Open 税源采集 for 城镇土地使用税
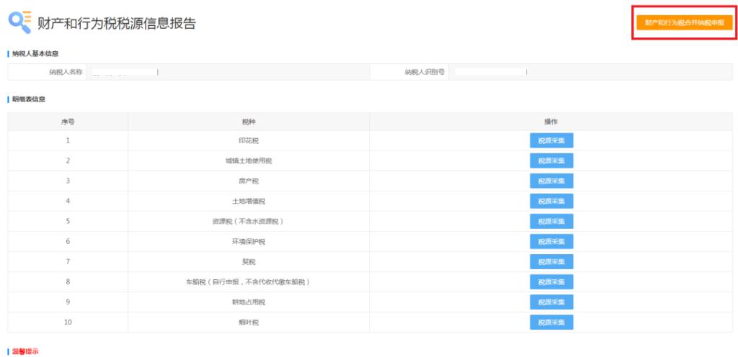Screen dimensions: 738x357 [551, 161]
